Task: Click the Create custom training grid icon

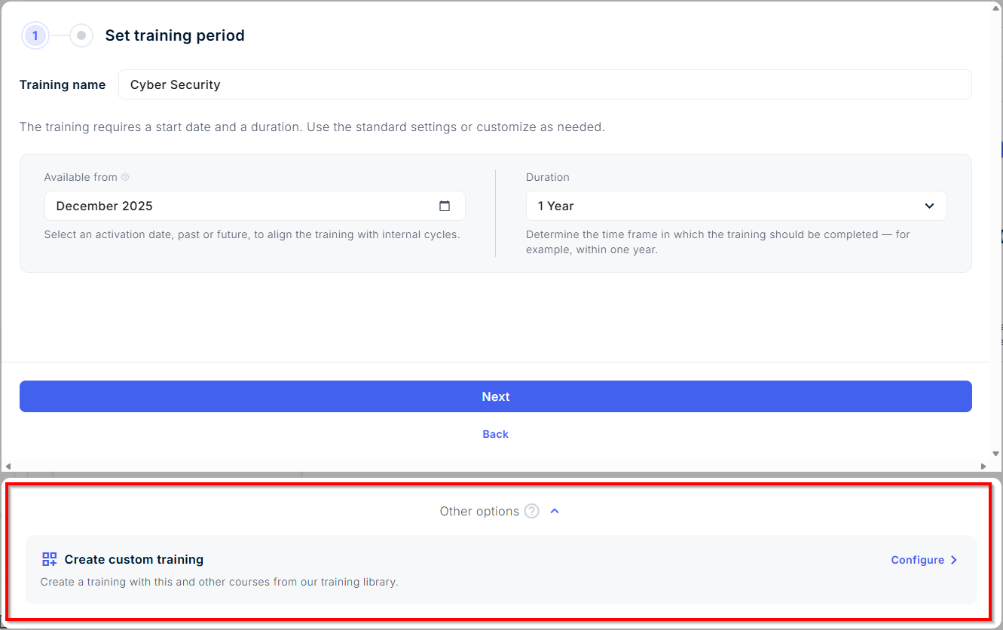Action: click(x=50, y=559)
